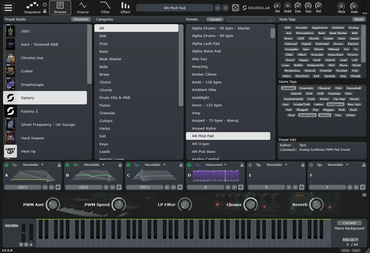
Task: Click the Favorites button
Action: pyautogui.click(x=81, y=19)
